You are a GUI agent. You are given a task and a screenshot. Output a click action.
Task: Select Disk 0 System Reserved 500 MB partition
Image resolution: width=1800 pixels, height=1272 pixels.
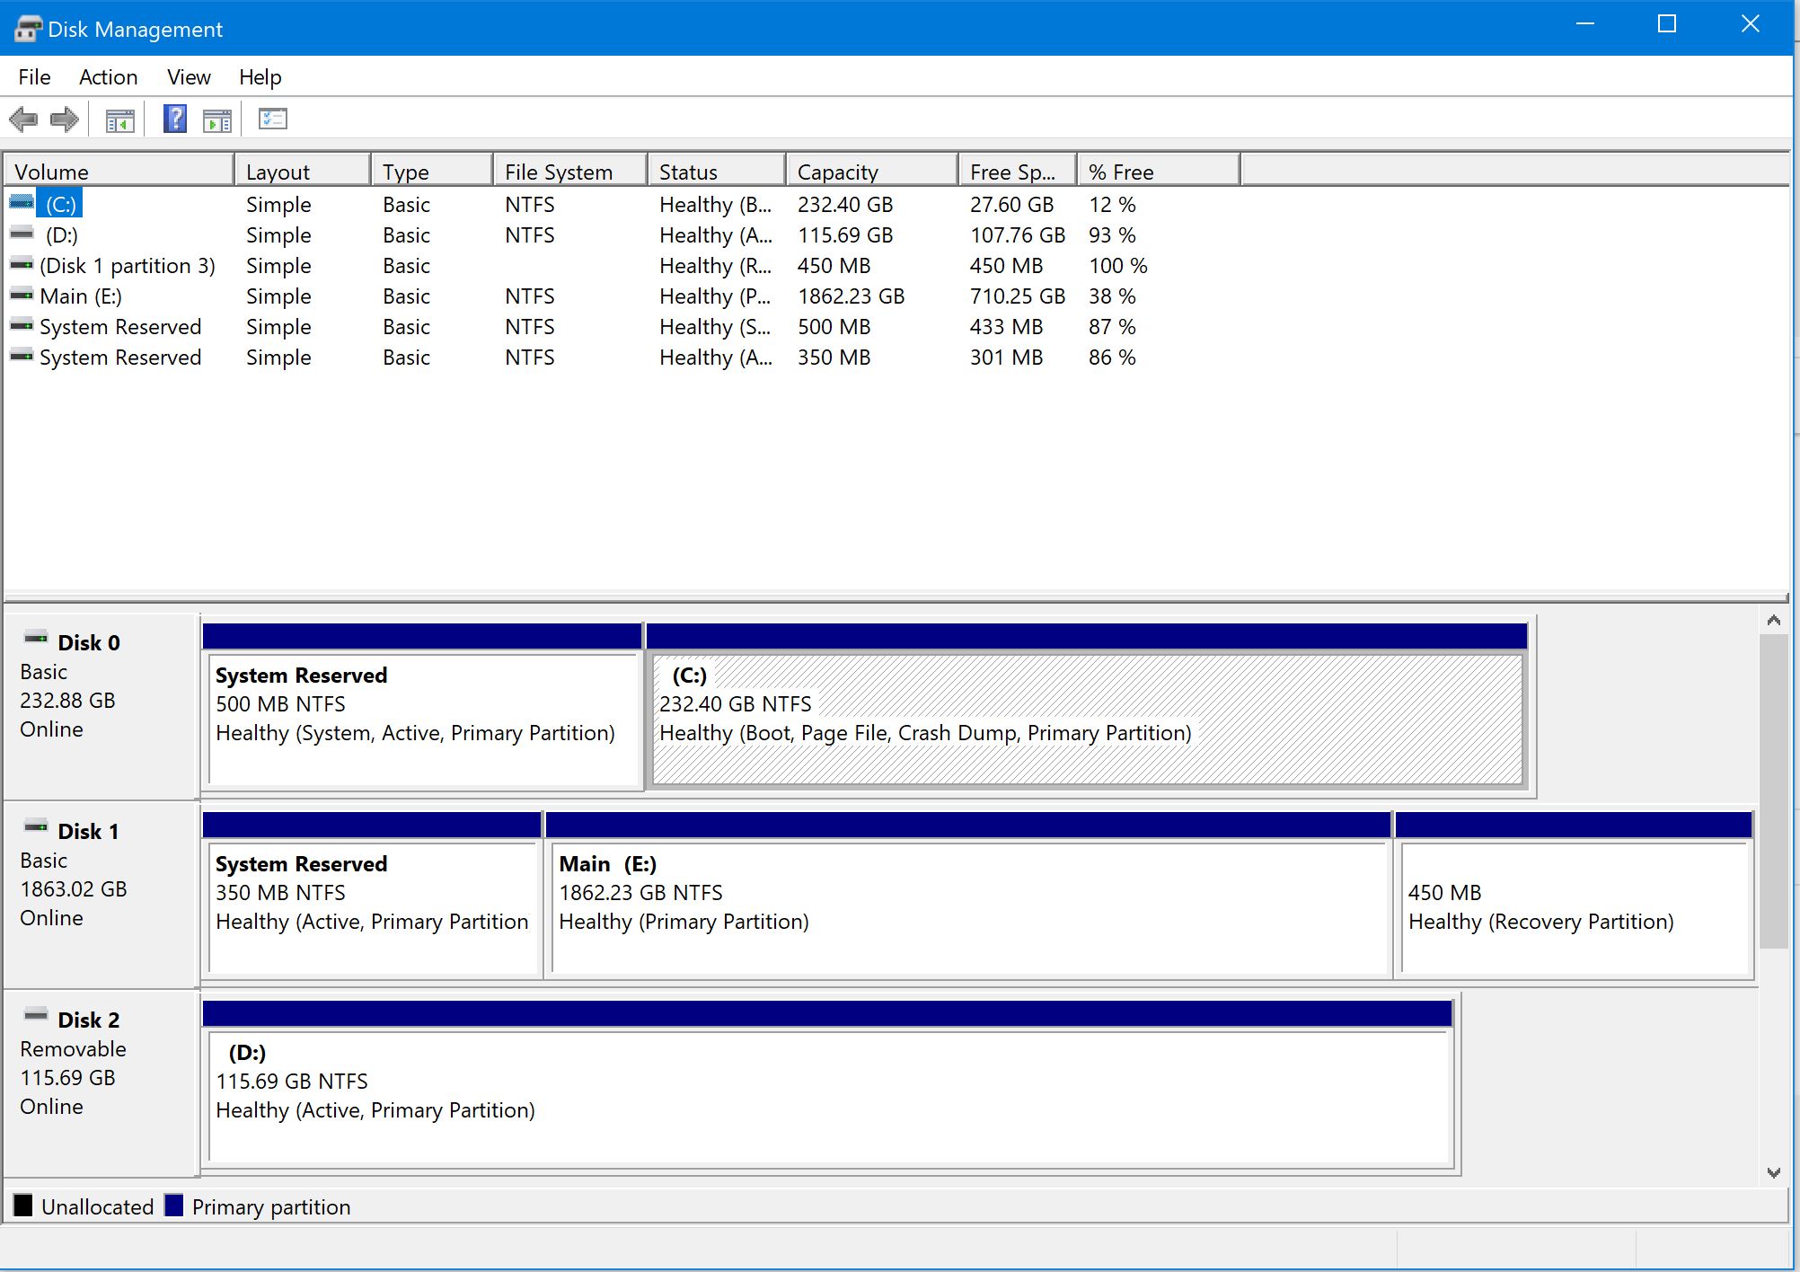tap(422, 706)
